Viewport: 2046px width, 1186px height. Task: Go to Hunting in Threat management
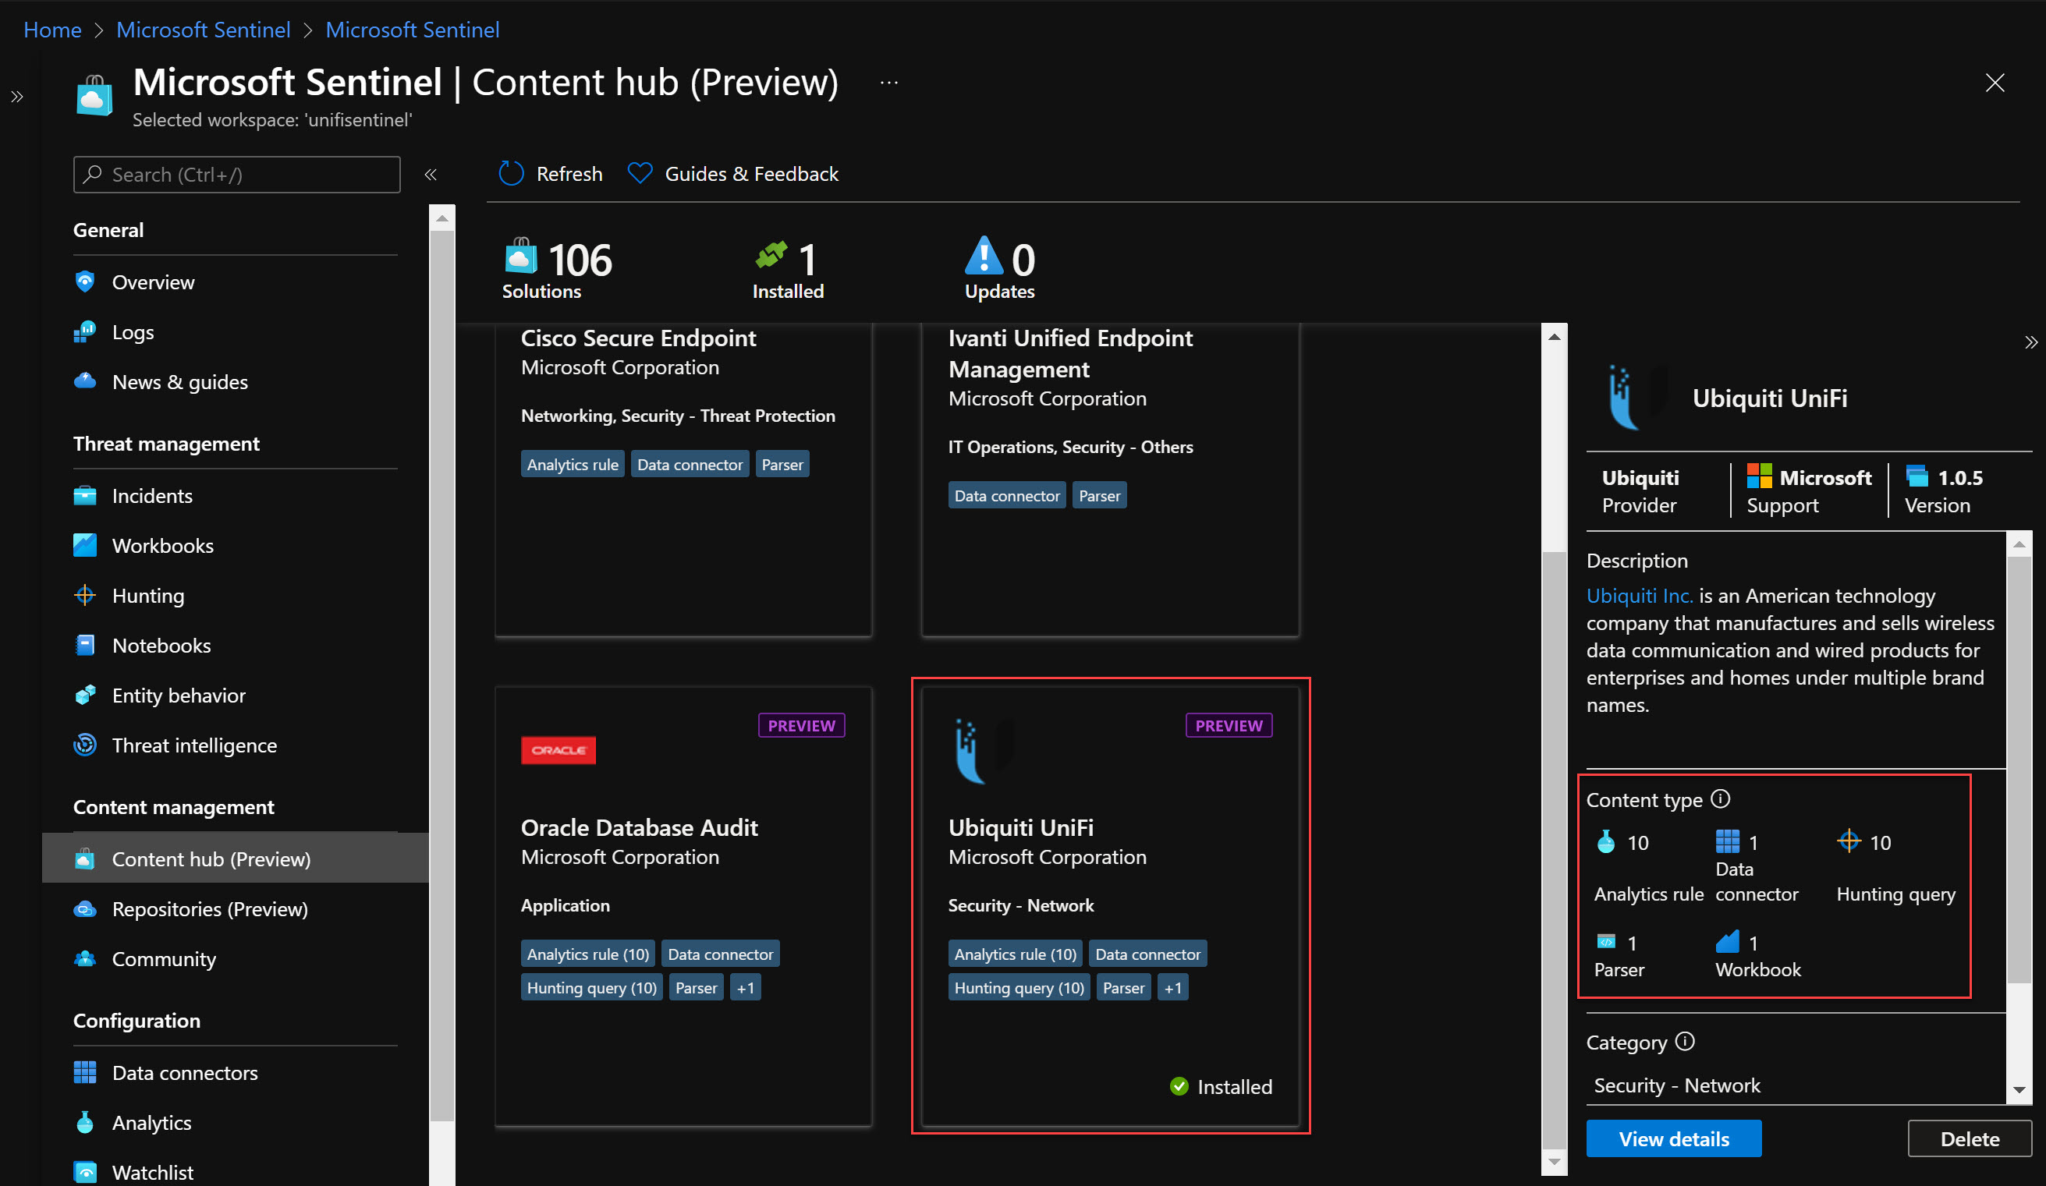(x=147, y=595)
